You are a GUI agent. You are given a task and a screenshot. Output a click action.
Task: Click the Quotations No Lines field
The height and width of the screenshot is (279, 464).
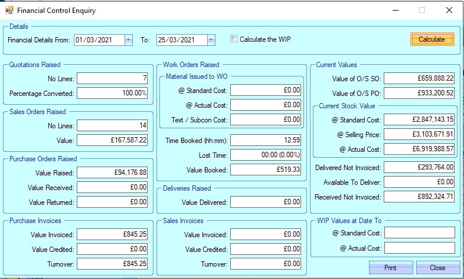(113, 79)
